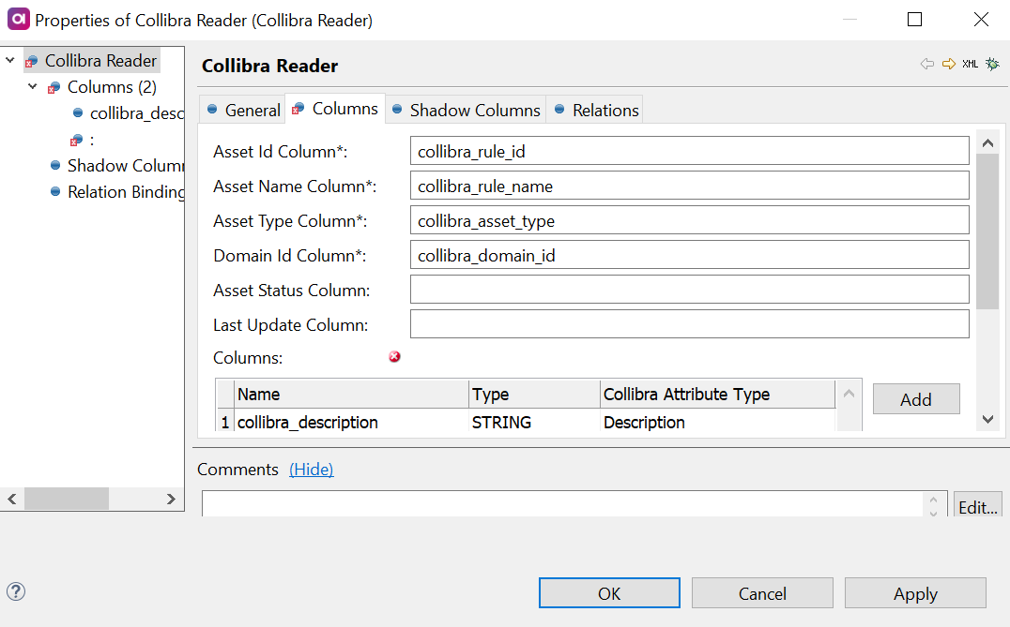Screen dimensions: 1010x627
Task: Click the help question mark icon
Action: tap(16, 591)
